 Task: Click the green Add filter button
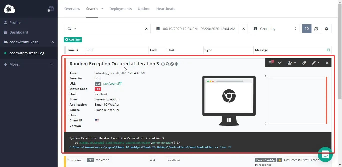(x=73, y=40)
